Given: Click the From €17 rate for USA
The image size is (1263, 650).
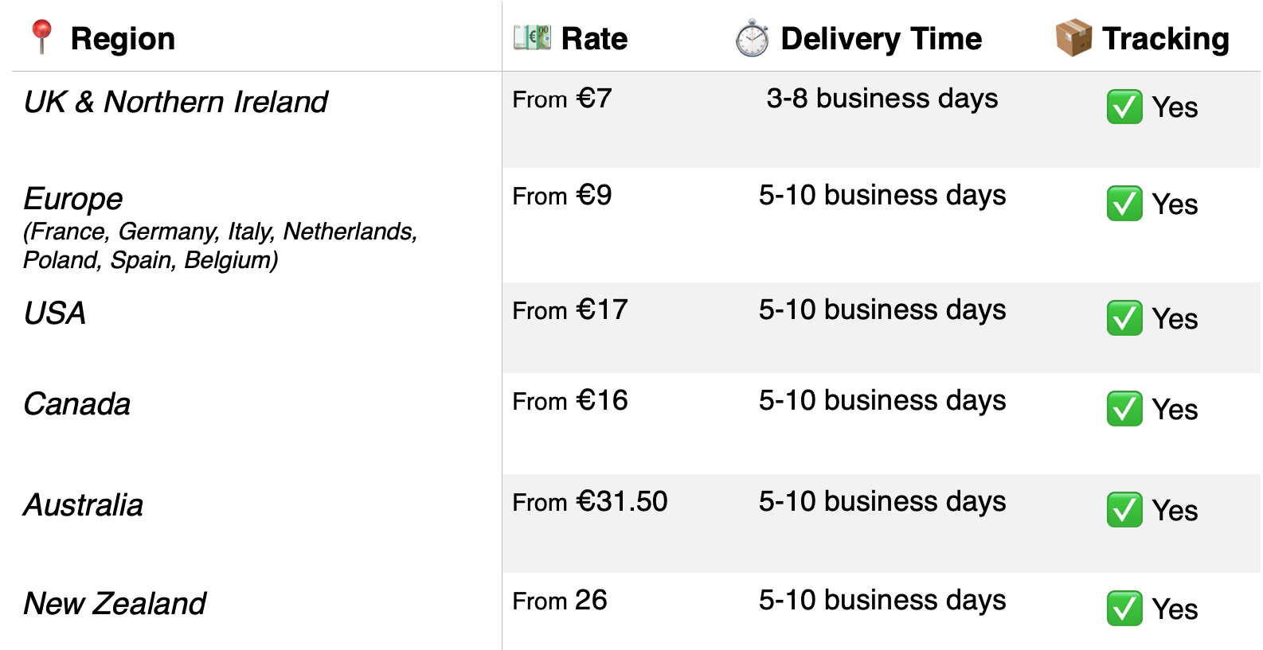Looking at the screenshot, I should 570,309.
